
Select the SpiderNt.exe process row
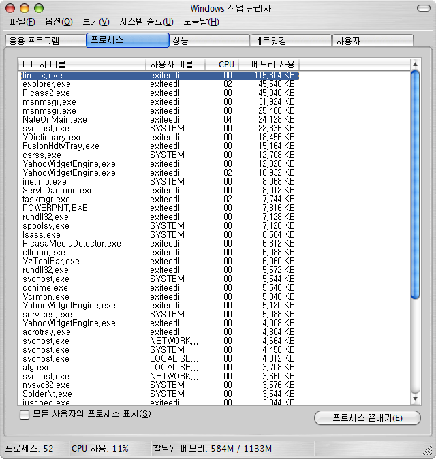tap(160, 394)
